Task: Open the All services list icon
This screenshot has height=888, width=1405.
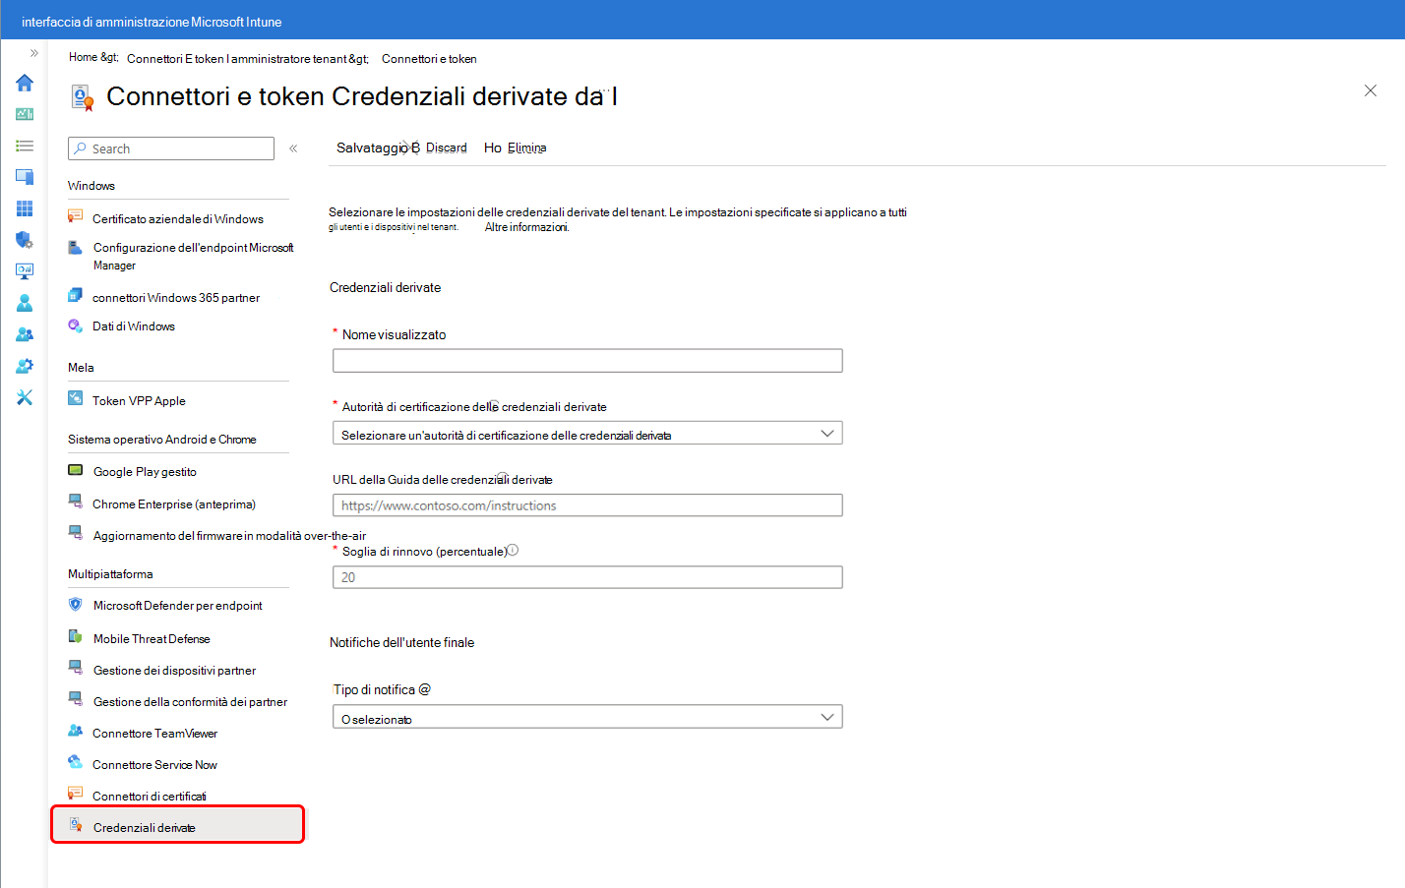Action: 25,146
